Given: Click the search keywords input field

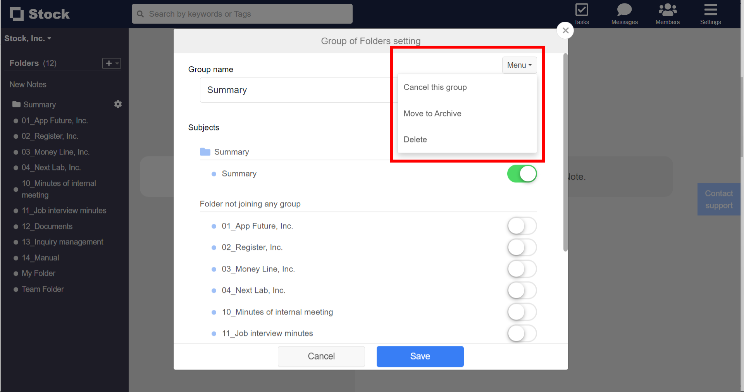Looking at the screenshot, I should click(242, 14).
